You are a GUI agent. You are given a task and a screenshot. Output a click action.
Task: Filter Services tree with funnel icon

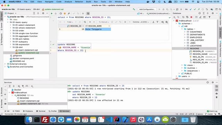[23, 86]
